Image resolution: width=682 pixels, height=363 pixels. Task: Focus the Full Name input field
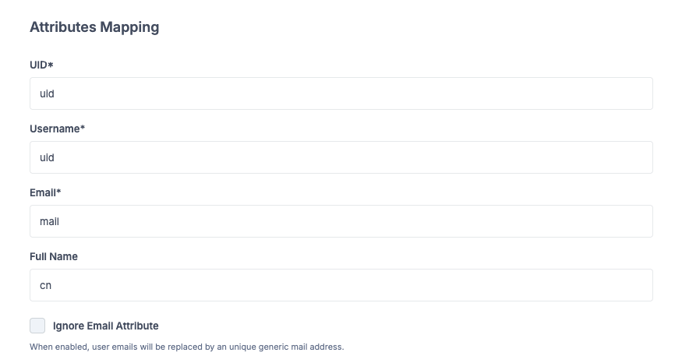[341, 285]
